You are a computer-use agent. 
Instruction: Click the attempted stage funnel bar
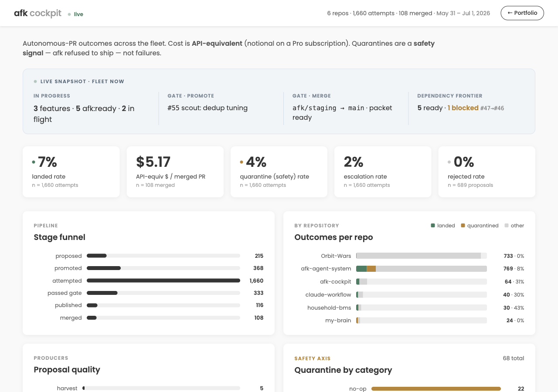click(x=163, y=280)
